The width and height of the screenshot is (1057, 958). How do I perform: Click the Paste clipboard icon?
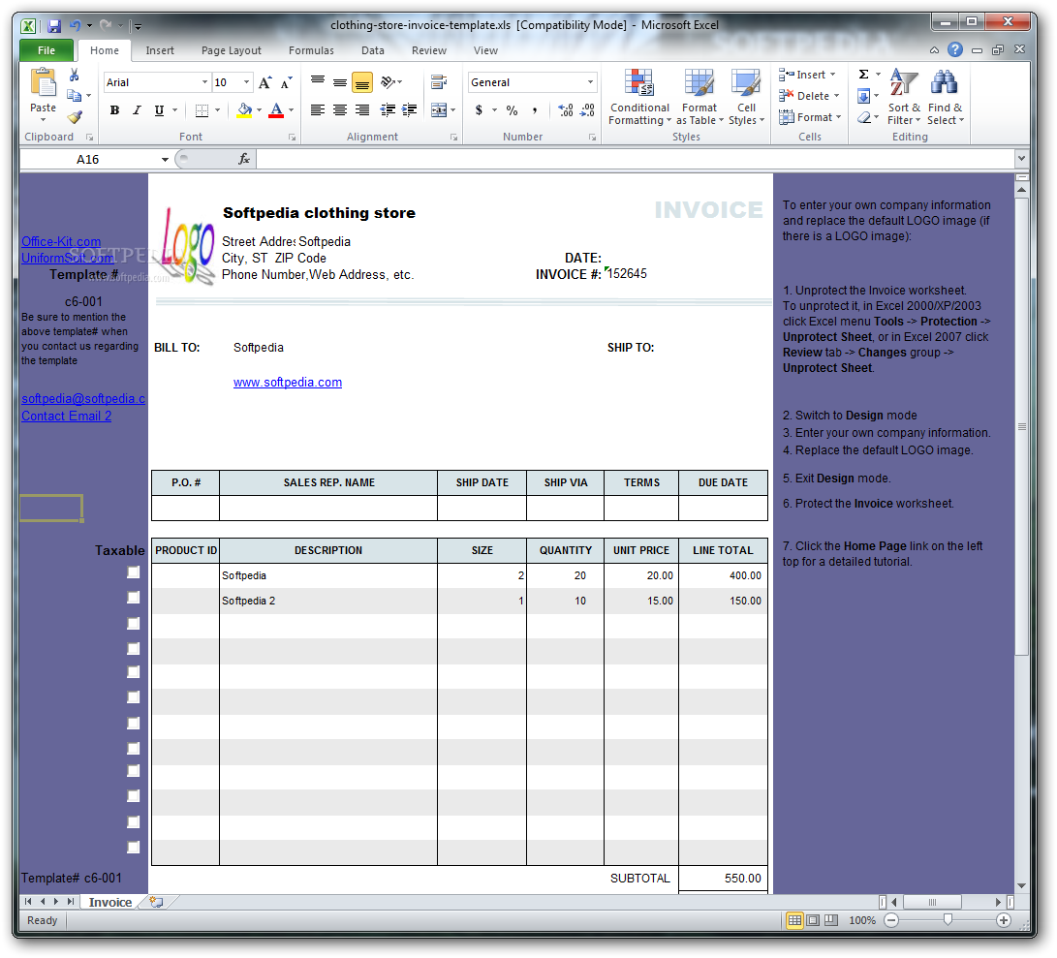point(44,84)
